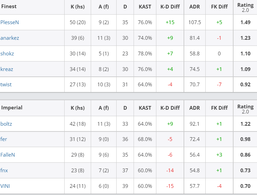The height and width of the screenshot is (195, 257).
Task: Click Finest table FK Diff header
Action: coord(219,7)
